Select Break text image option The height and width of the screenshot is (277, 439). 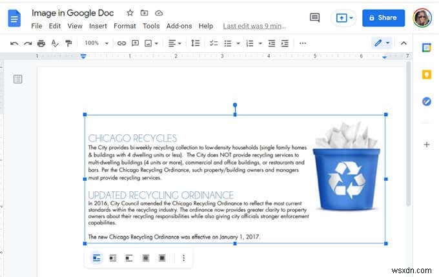click(129, 258)
